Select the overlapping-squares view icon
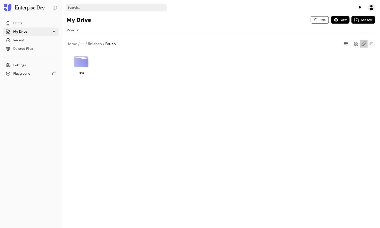Screen dimensions: 380x228 click(x=364, y=44)
